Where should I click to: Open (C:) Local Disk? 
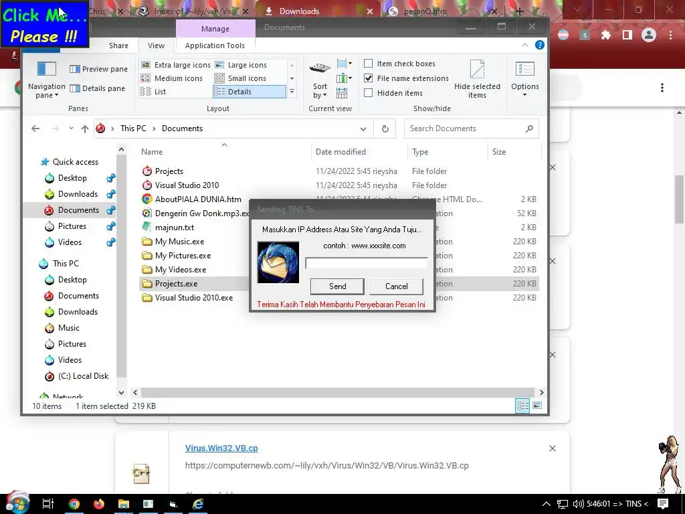tap(83, 376)
